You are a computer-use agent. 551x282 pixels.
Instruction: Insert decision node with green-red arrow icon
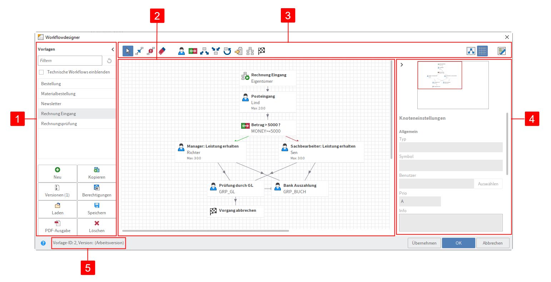193,51
